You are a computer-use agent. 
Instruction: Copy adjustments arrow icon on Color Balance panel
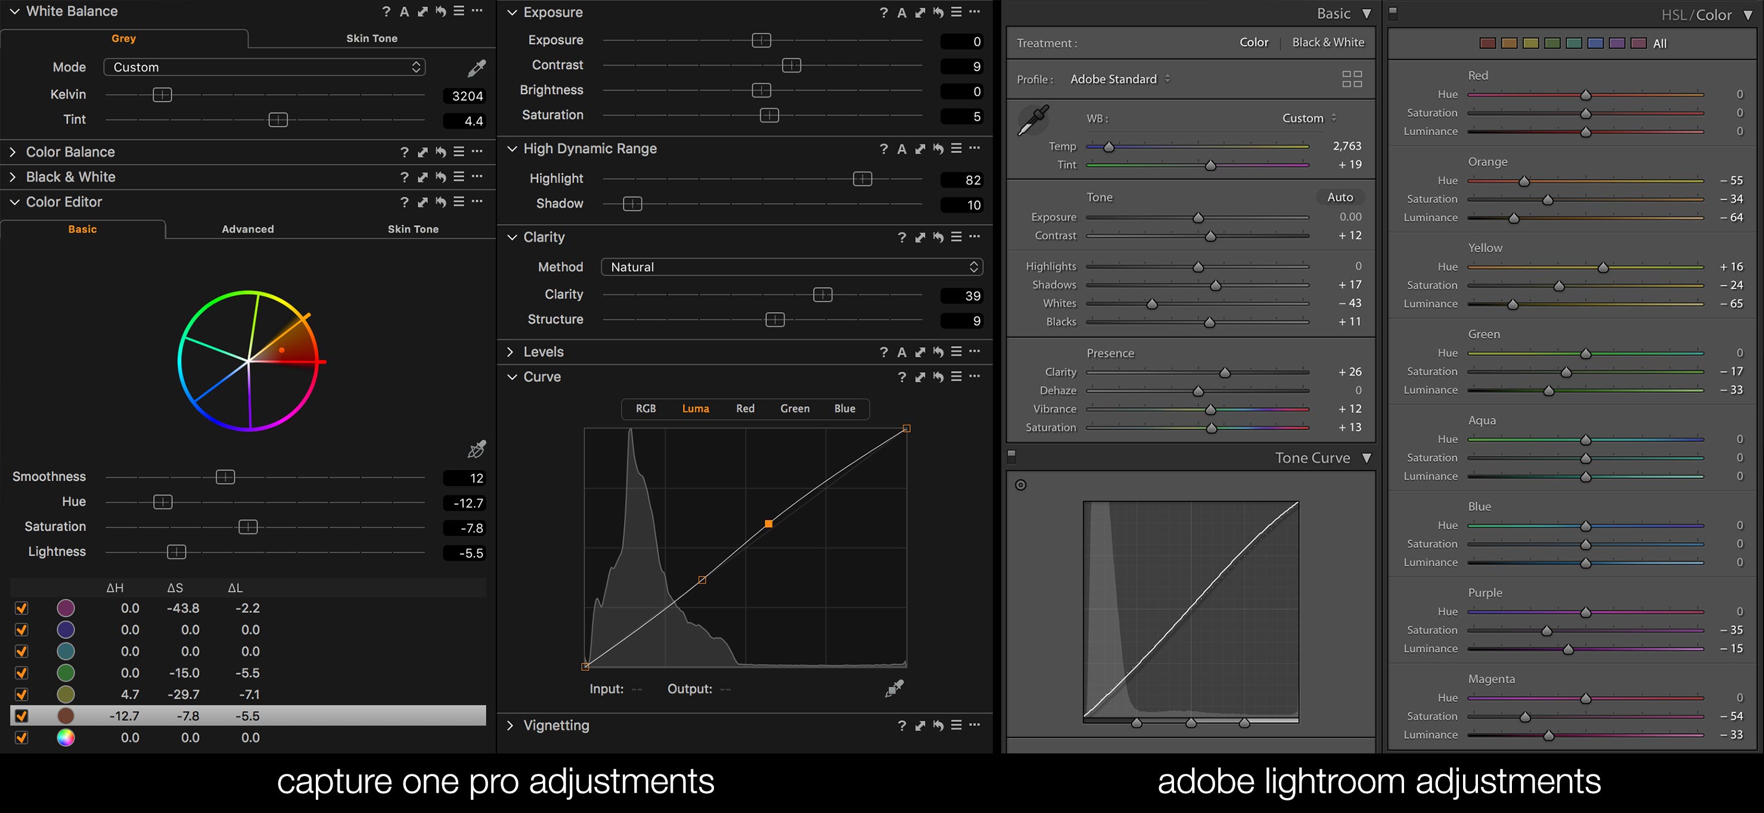[423, 152]
